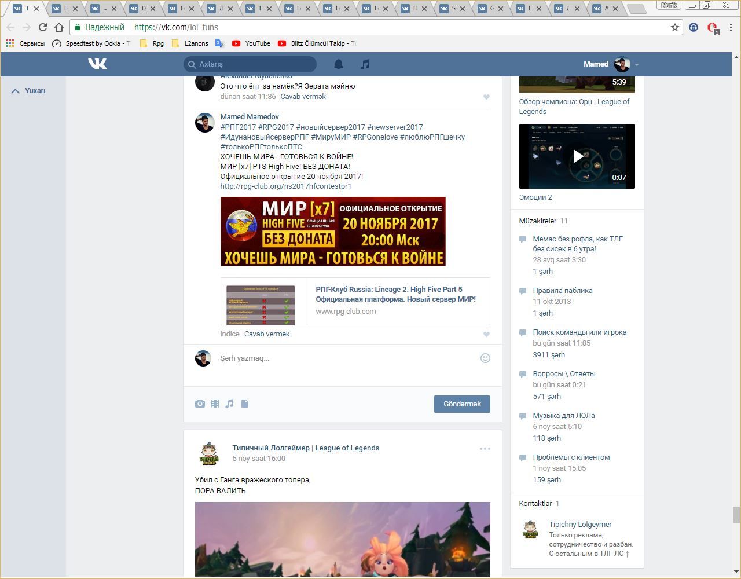
Task: Open Эмоции 2 video title link
Action: [x=535, y=197]
